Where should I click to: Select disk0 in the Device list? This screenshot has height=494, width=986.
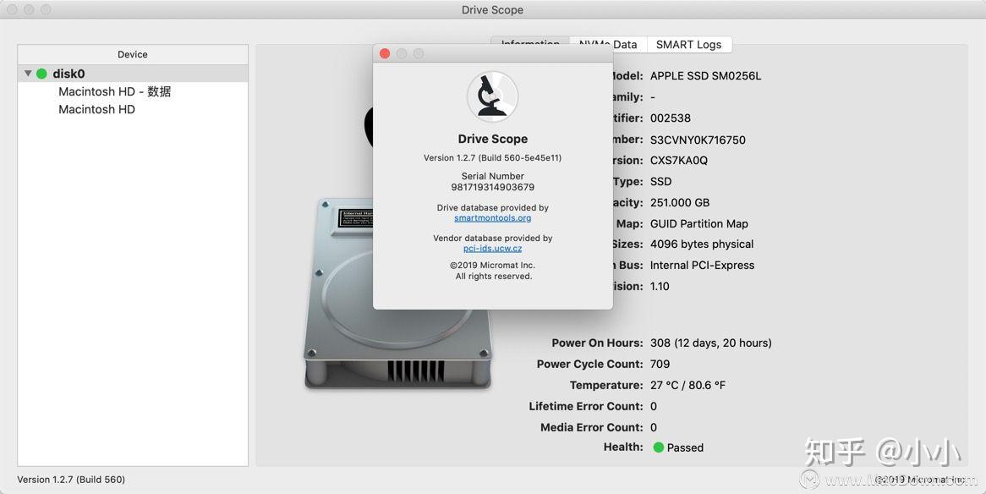coord(68,74)
